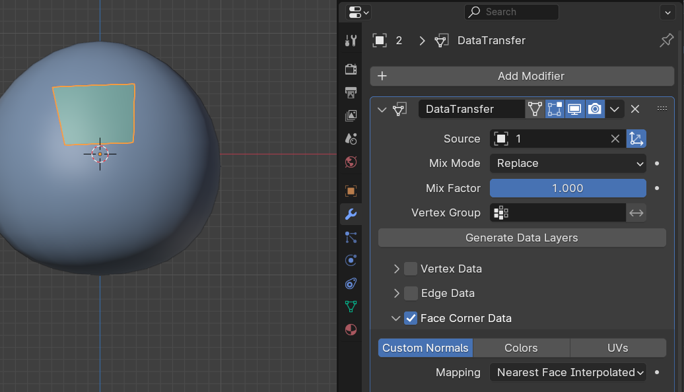The height and width of the screenshot is (392, 684).
Task: Enable the Edge Data checkbox
Action: [x=411, y=294]
